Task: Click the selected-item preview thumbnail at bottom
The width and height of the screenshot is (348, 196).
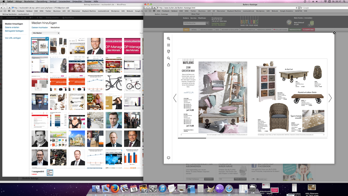Action: (50, 172)
